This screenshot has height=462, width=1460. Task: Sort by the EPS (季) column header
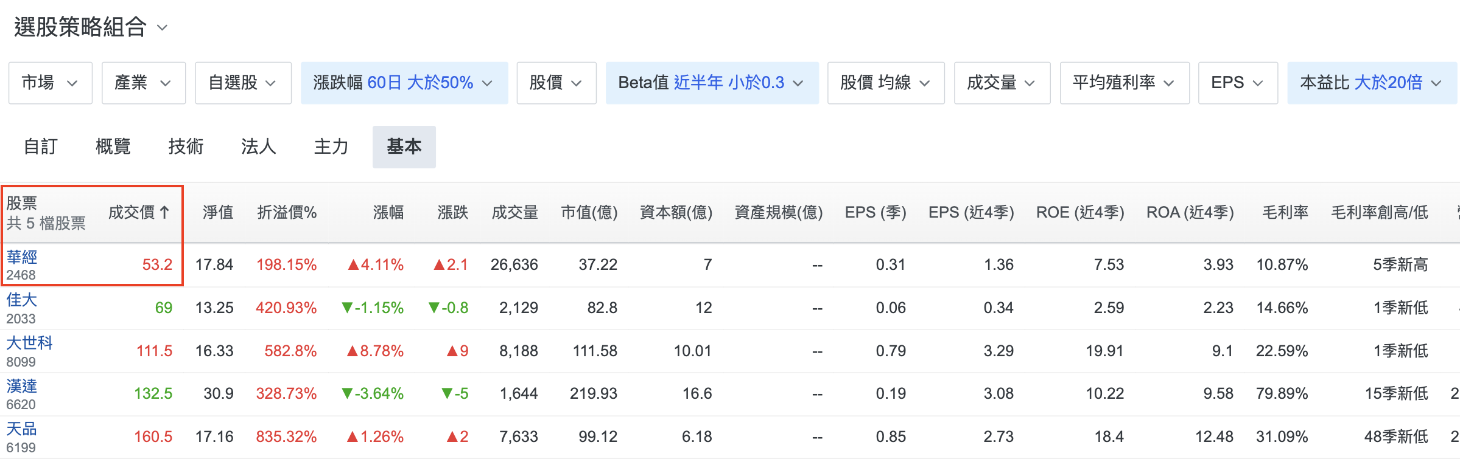click(876, 213)
